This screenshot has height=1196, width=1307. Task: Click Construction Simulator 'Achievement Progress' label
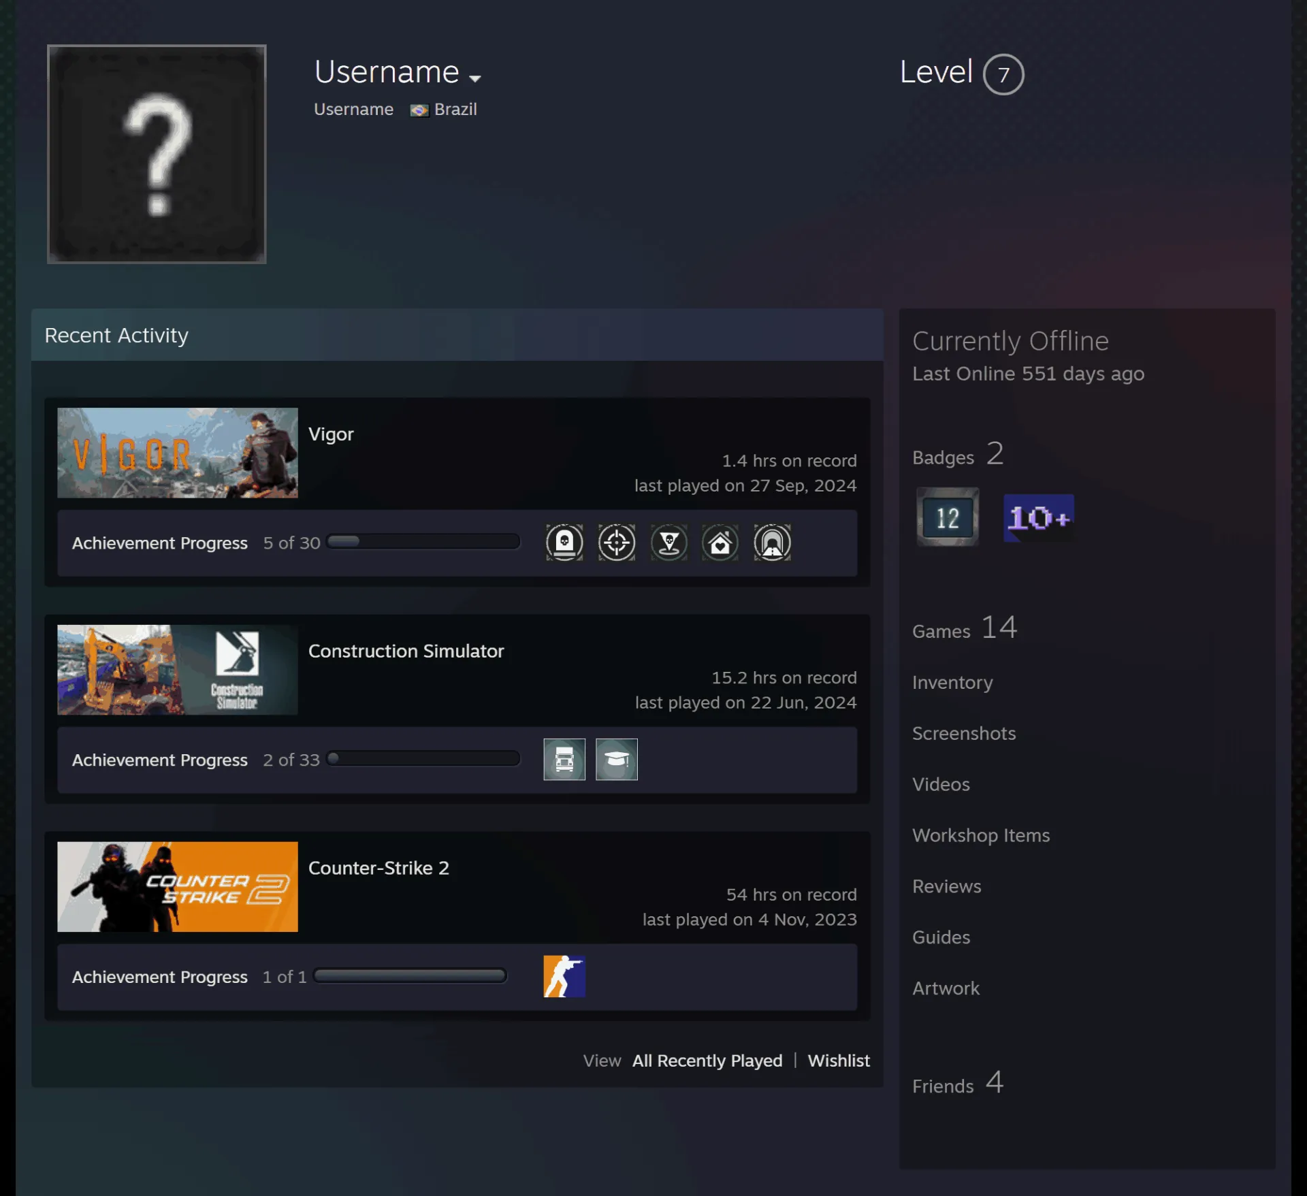coord(160,760)
